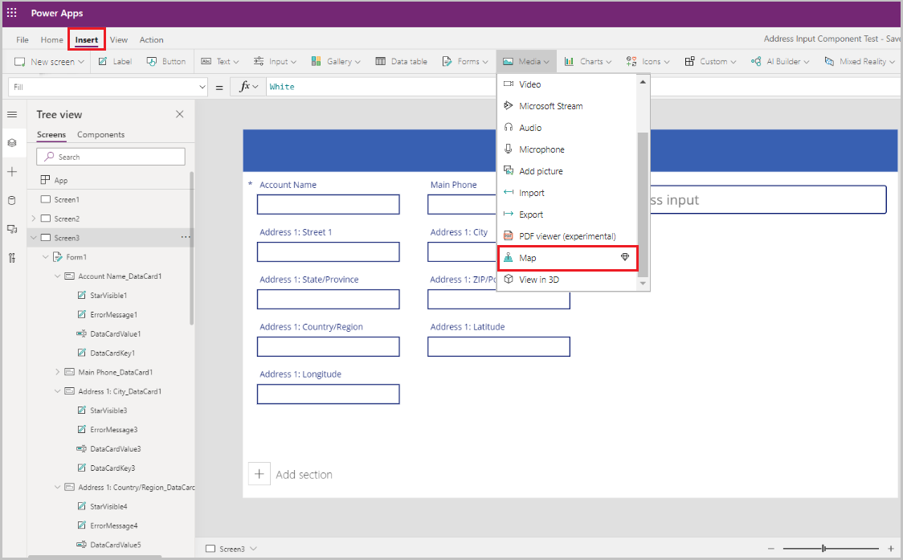
Task: Choose the Export control
Action: pos(567,215)
